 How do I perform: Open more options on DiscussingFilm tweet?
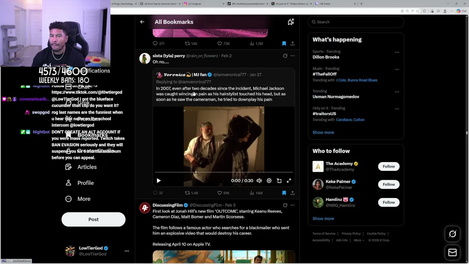[x=292, y=205]
